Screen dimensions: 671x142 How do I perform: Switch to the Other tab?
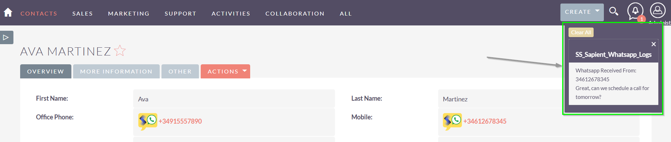180,71
